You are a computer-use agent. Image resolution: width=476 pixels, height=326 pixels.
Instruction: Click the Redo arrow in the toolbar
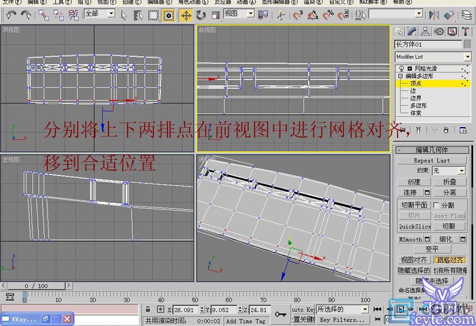pos(26,15)
